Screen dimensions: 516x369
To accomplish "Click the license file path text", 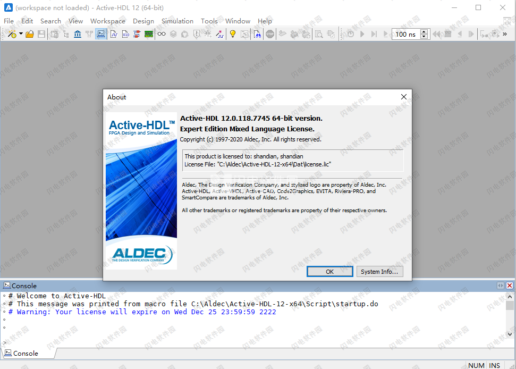I will tap(258, 164).
